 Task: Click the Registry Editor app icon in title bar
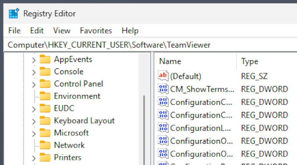[x=14, y=13]
